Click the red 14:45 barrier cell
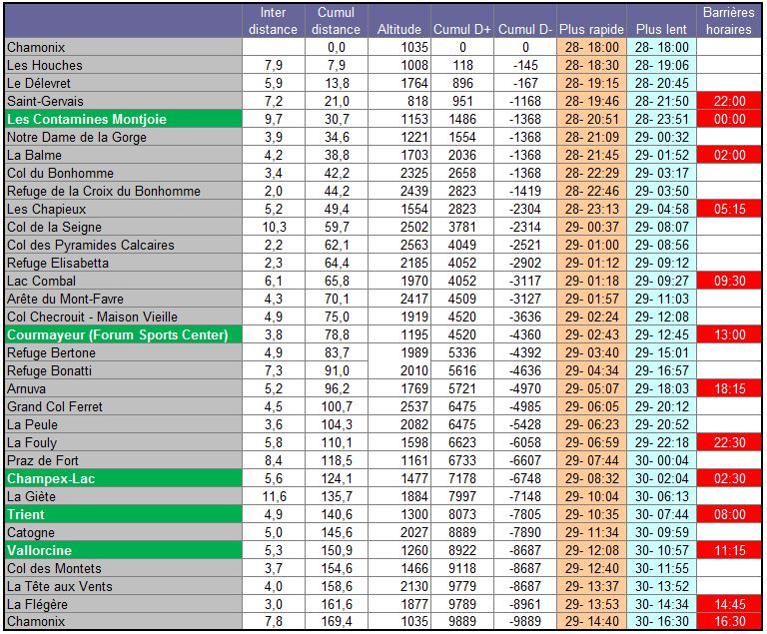 coord(729,605)
